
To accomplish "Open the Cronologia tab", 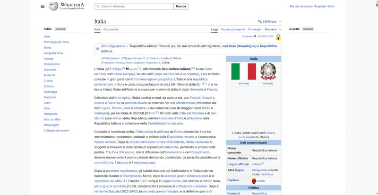I will pos(255,29).
